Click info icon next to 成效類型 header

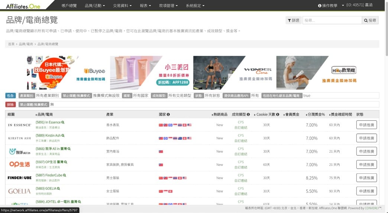[x=248, y=114]
